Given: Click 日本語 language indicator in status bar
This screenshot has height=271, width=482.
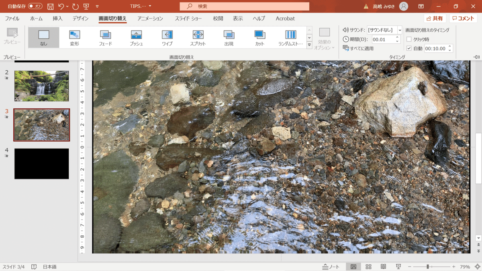Looking at the screenshot, I should 50,267.
